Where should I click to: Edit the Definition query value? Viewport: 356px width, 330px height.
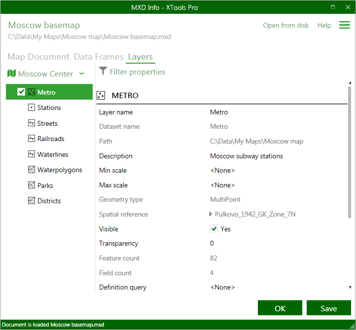pyautogui.click(x=222, y=287)
